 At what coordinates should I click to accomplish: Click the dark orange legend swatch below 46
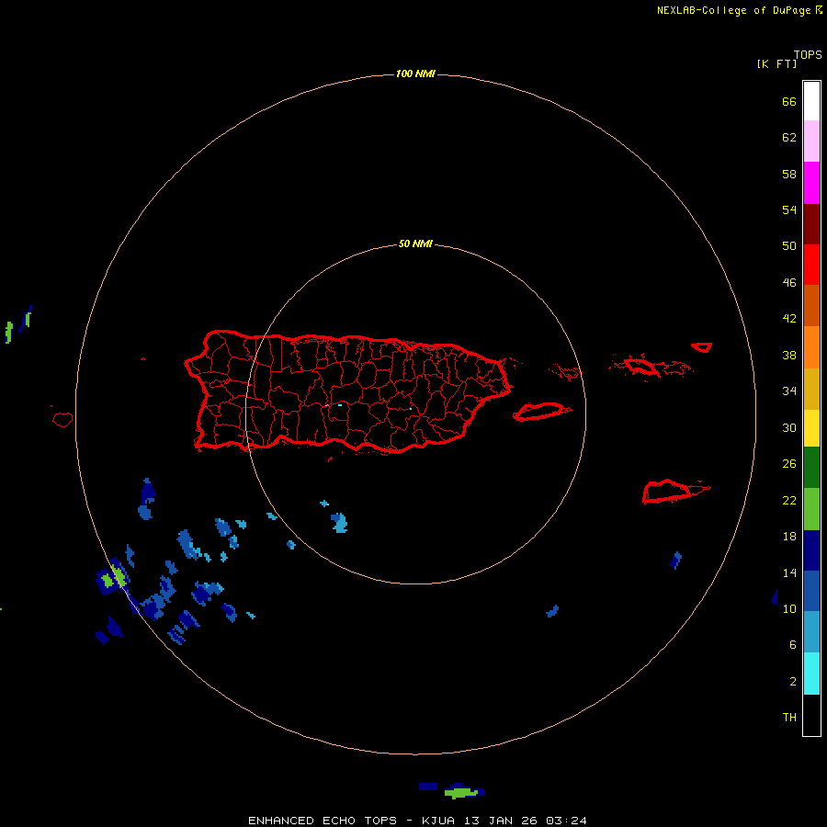(811, 305)
